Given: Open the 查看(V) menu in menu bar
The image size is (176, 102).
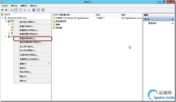Looking at the screenshot, I should pyautogui.click(x=24, y=6).
